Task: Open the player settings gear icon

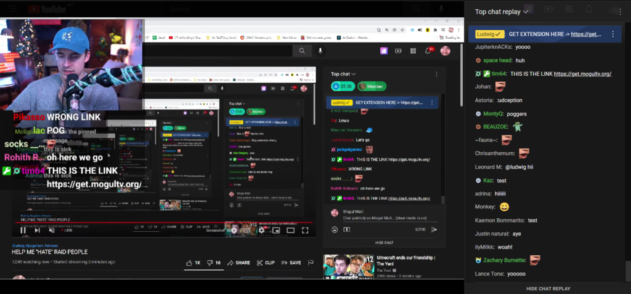Action: click(x=261, y=231)
